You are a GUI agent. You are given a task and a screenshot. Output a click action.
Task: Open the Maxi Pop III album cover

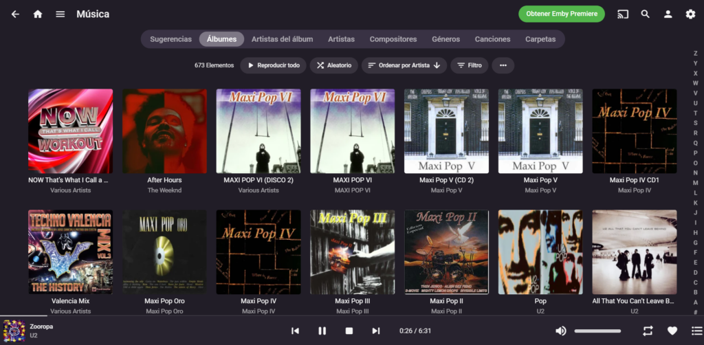click(x=353, y=252)
